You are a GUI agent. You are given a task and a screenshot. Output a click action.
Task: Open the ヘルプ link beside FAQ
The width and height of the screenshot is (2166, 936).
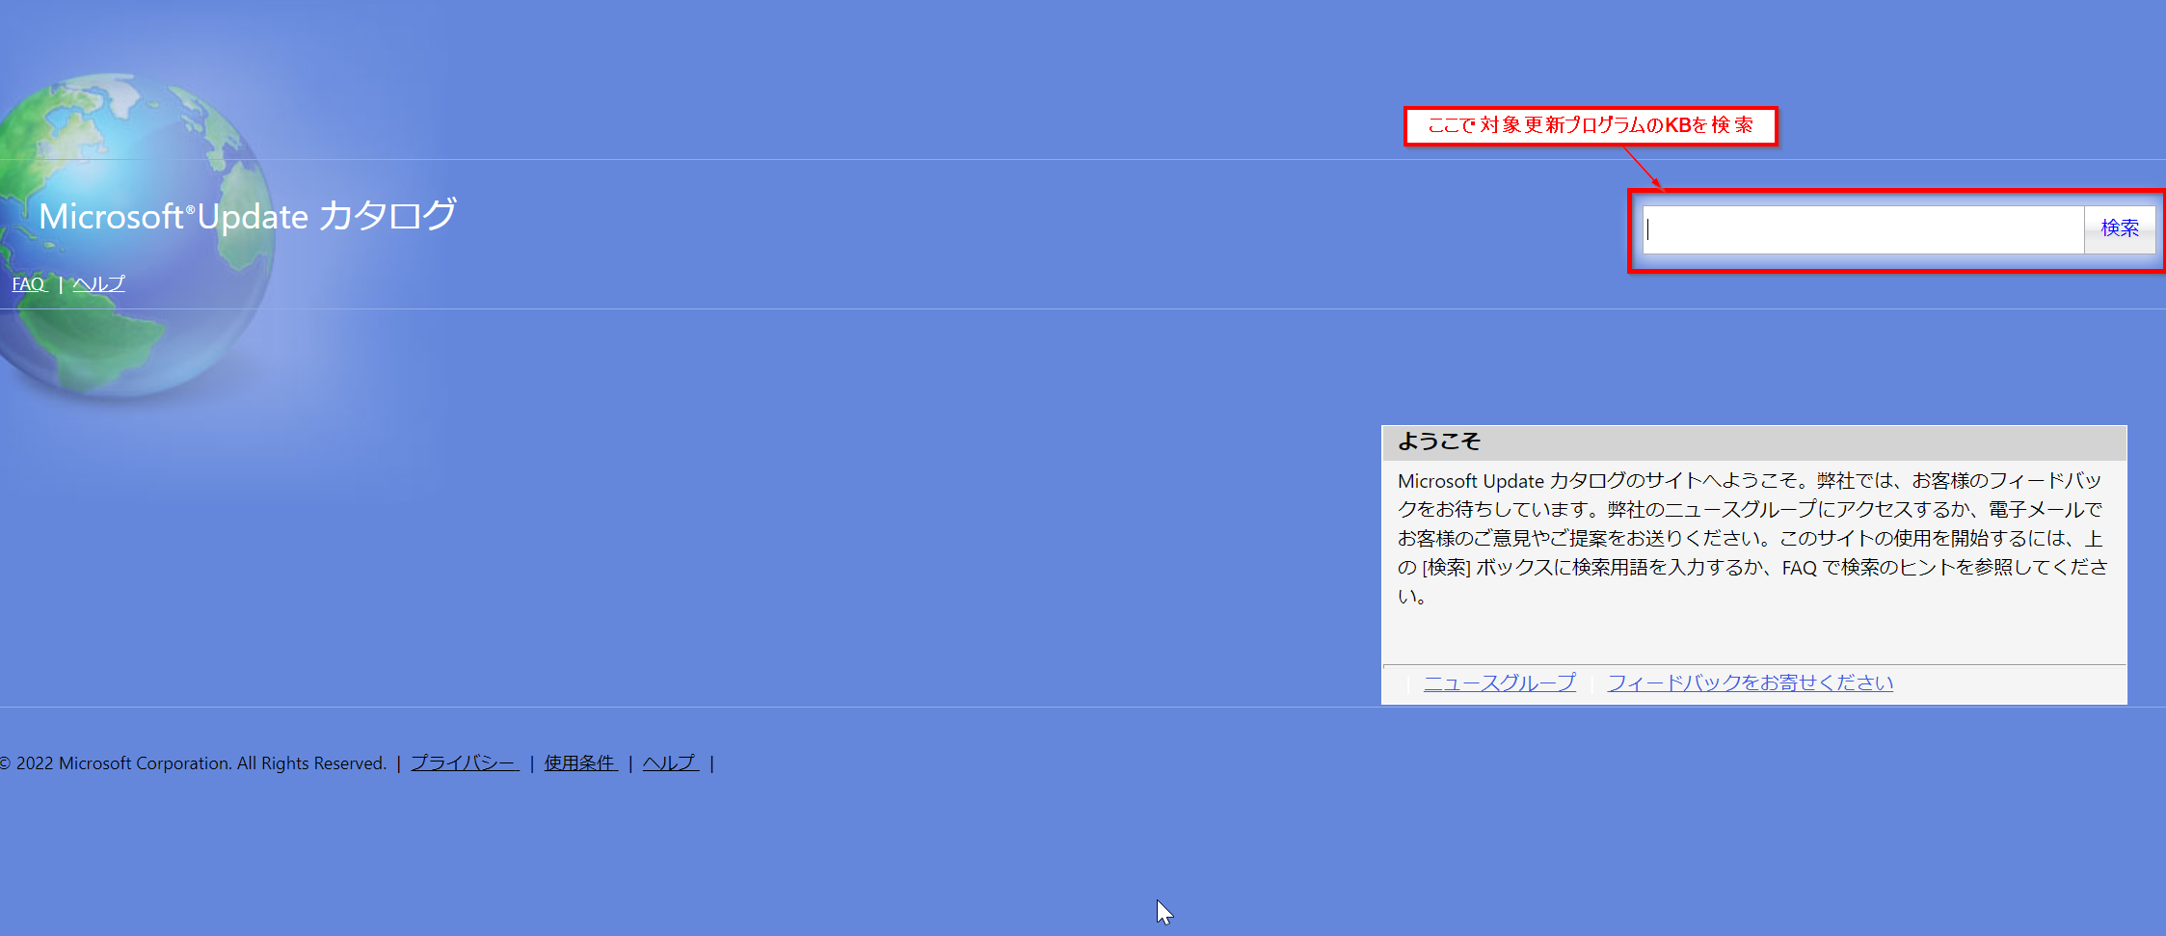pyautogui.click(x=98, y=284)
